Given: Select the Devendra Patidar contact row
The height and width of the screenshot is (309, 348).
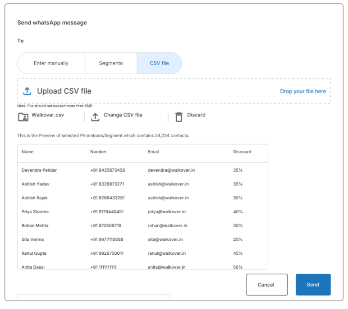Looking at the screenshot, I should click(x=39, y=170).
